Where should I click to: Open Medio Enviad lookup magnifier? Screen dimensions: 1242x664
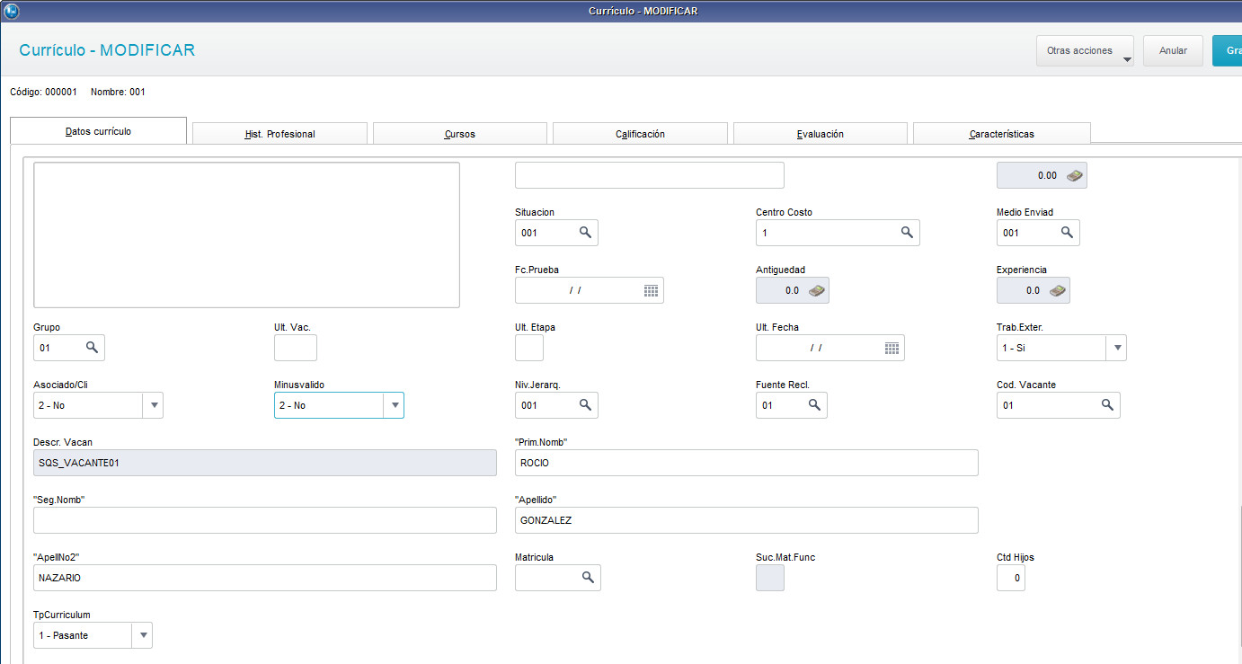tap(1067, 232)
